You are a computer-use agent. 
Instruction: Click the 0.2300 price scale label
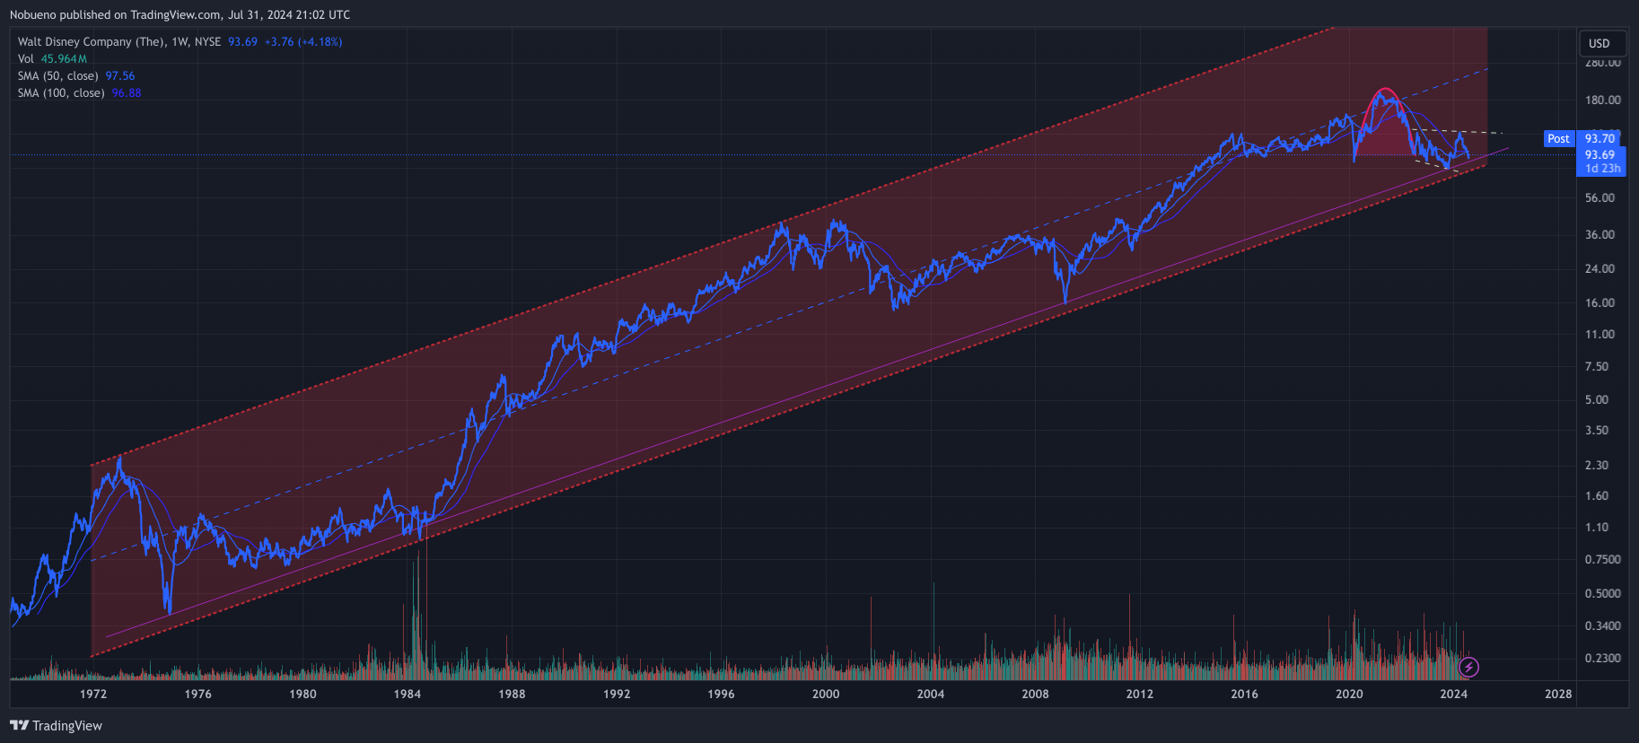[1603, 658]
